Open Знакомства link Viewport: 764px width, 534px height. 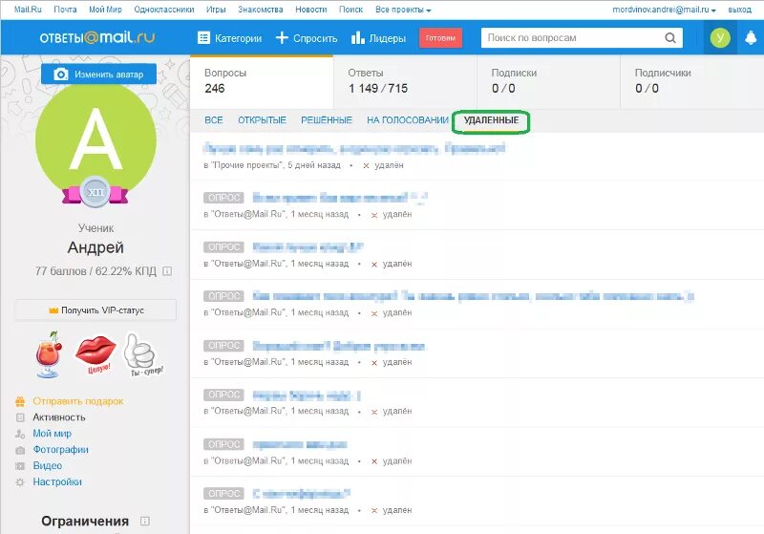pyautogui.click(x=261, y=10)
